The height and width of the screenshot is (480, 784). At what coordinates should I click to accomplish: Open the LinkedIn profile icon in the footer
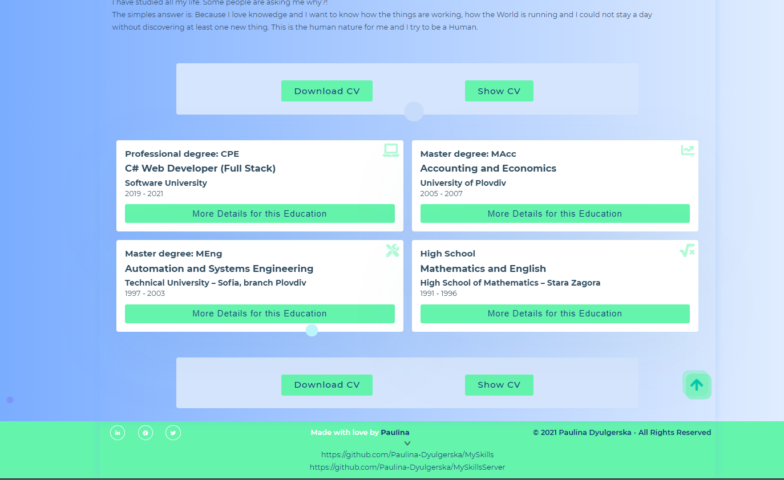click(118, 433)
